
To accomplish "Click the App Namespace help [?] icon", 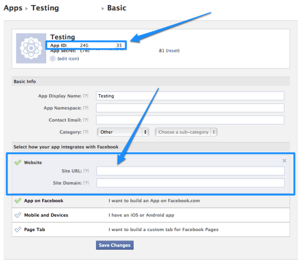I will 86,108.
